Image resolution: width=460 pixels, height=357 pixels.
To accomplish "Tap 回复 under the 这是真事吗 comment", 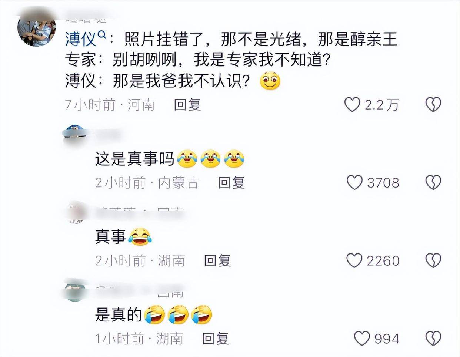I will tap(231, 183).
